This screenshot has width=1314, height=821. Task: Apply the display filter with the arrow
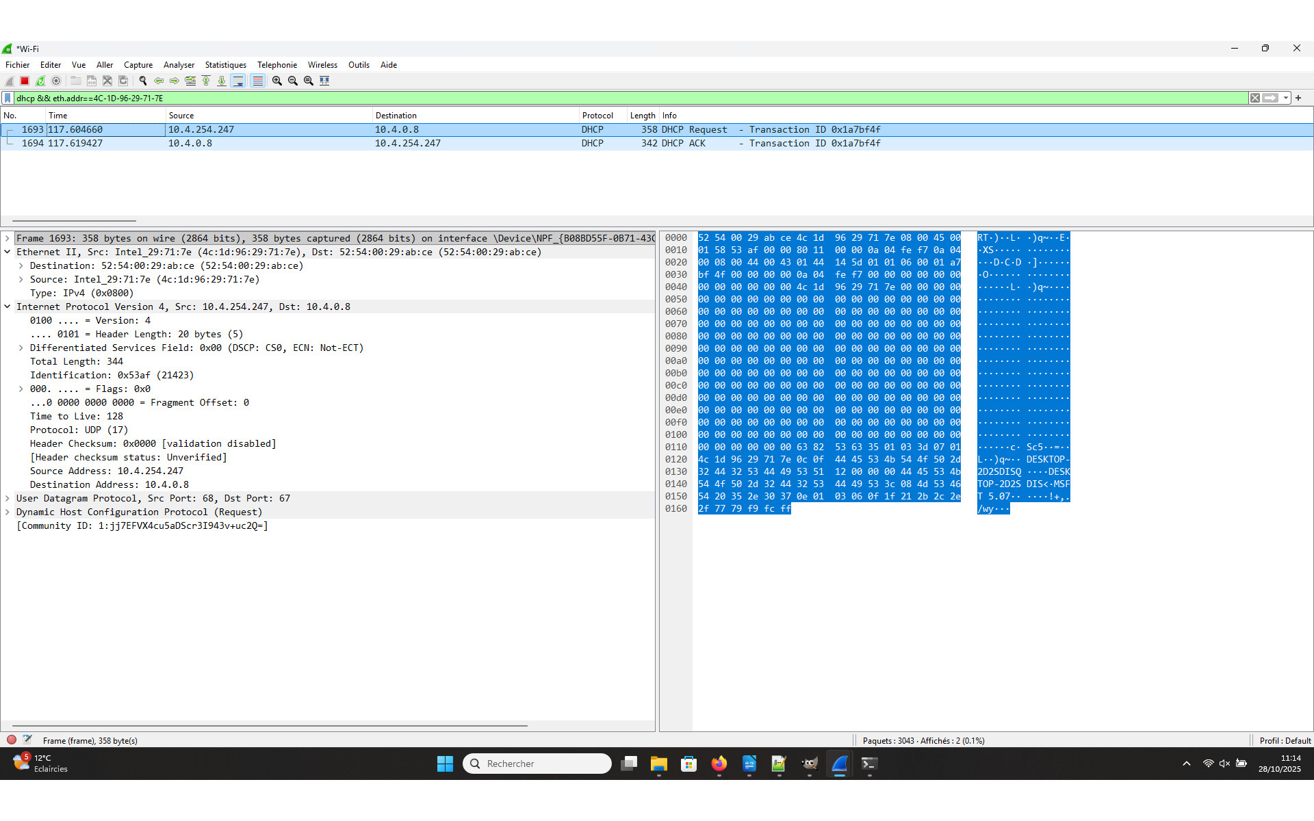click(1272, 98)
